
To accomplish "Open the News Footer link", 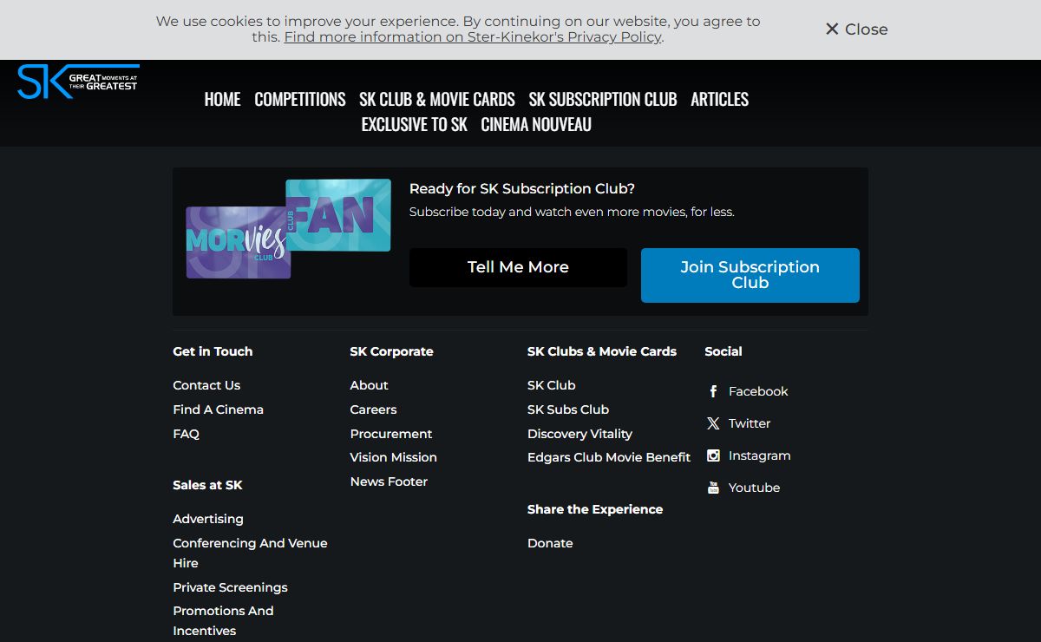I will pos(389,481).
